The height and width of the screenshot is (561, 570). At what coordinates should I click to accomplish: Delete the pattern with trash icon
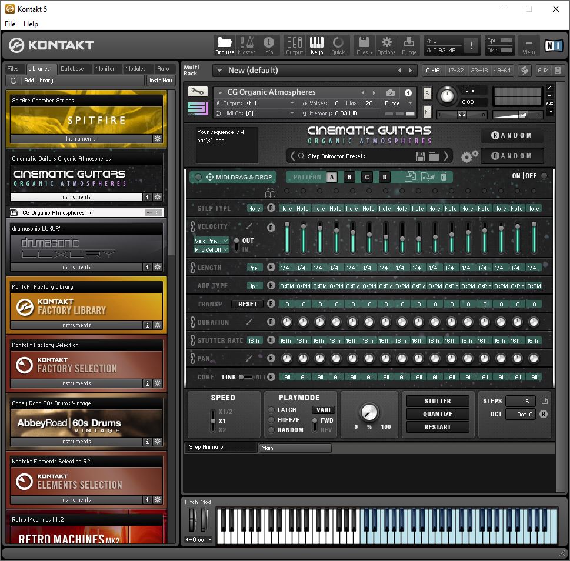[444, 176]
